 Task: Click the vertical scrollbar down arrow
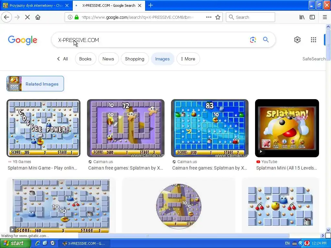[328, 230]
